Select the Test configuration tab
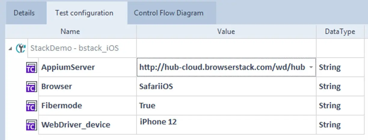 coord(84,13)
